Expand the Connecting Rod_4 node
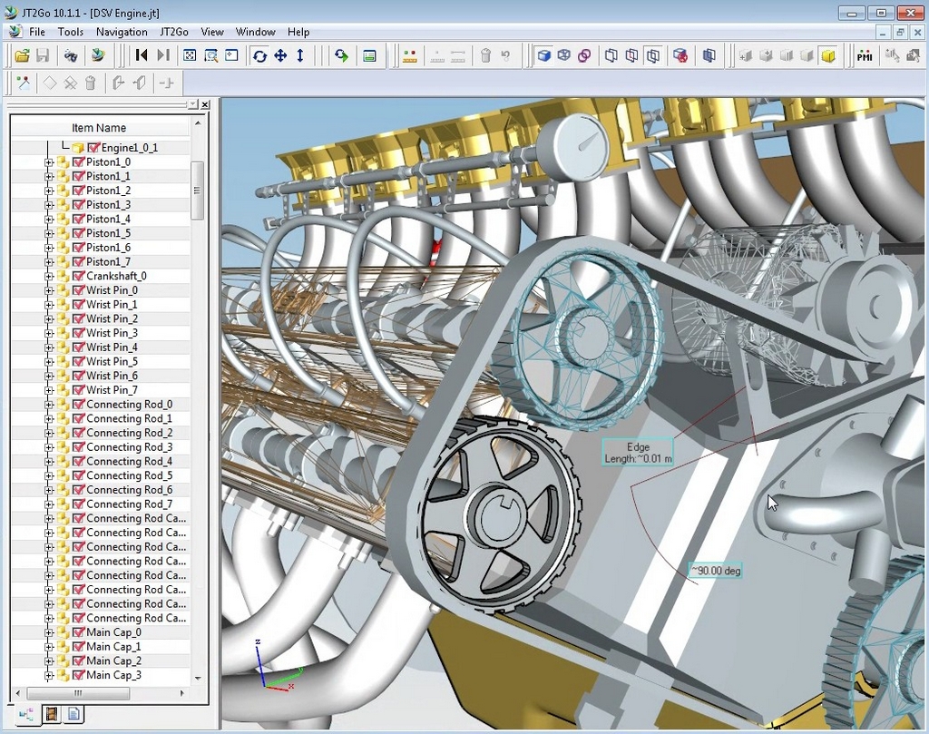Image resolution: width=929 pixels, height=734 pixels. pos(49,462)
